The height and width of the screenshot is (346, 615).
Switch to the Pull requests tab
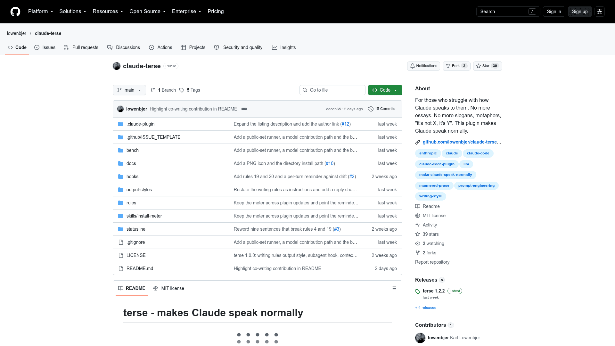tap(81, 47)
